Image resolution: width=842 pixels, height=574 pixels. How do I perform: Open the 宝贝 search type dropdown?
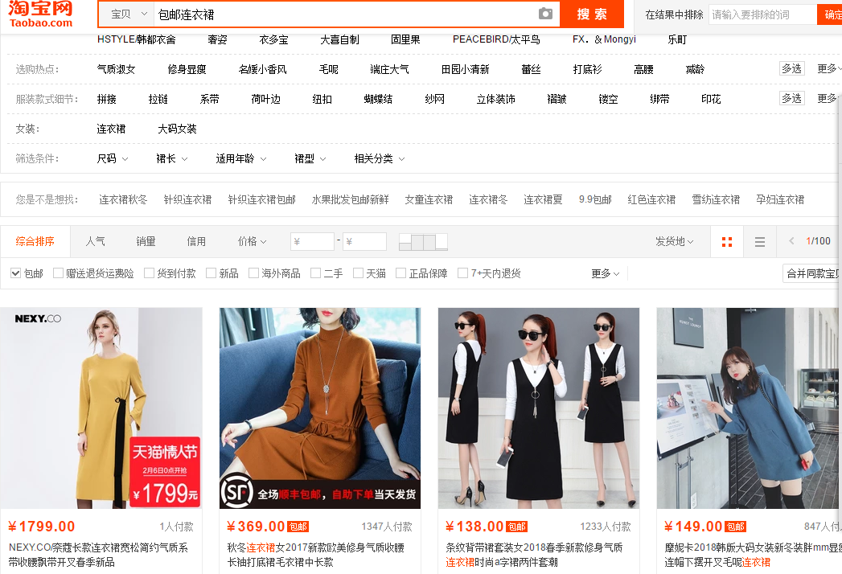(129, 14)
